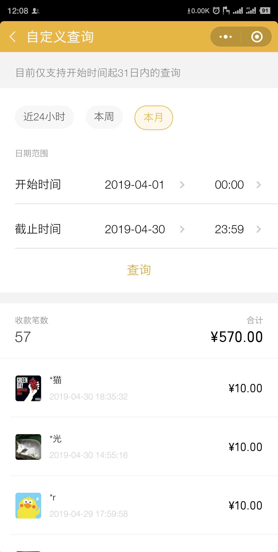Close mini program via circle target icon
The width and height of the screenshot is (278, 552).
257,37
